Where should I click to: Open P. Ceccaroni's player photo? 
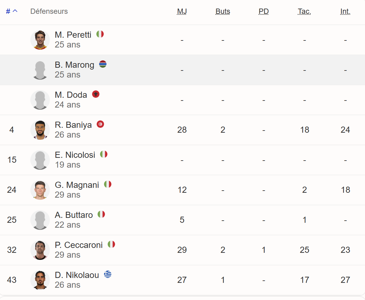tap(40, 250)
